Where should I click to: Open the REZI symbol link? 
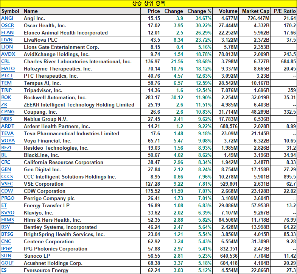coord(6,148)
